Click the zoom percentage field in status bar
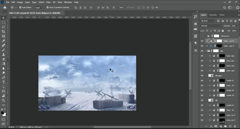 coord(11,127)
